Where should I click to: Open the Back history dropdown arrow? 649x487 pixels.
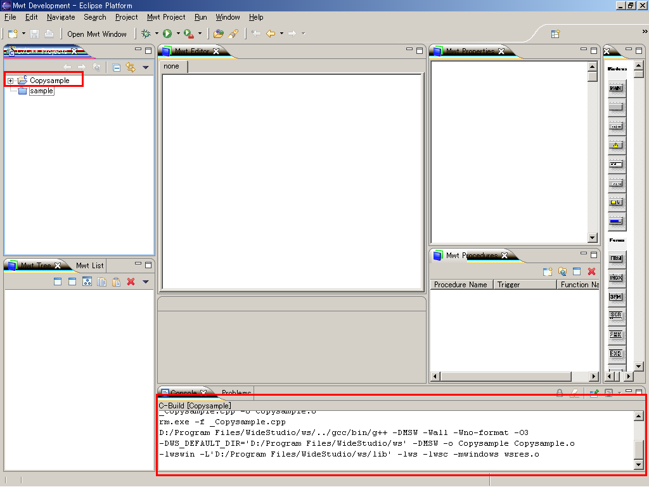(x=281, y=33)
